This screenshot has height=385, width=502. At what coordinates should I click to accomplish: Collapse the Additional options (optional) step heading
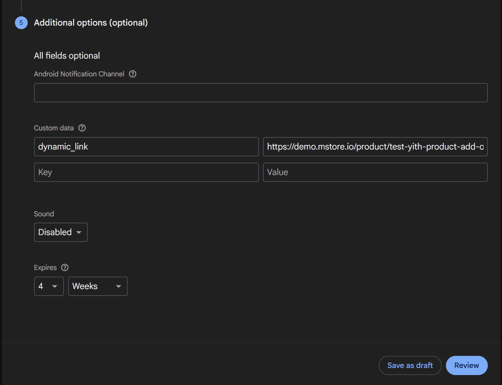(x=91, y=23)
